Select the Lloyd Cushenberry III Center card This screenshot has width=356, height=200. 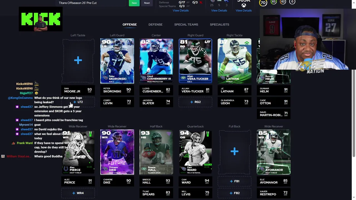click(156, 61)
